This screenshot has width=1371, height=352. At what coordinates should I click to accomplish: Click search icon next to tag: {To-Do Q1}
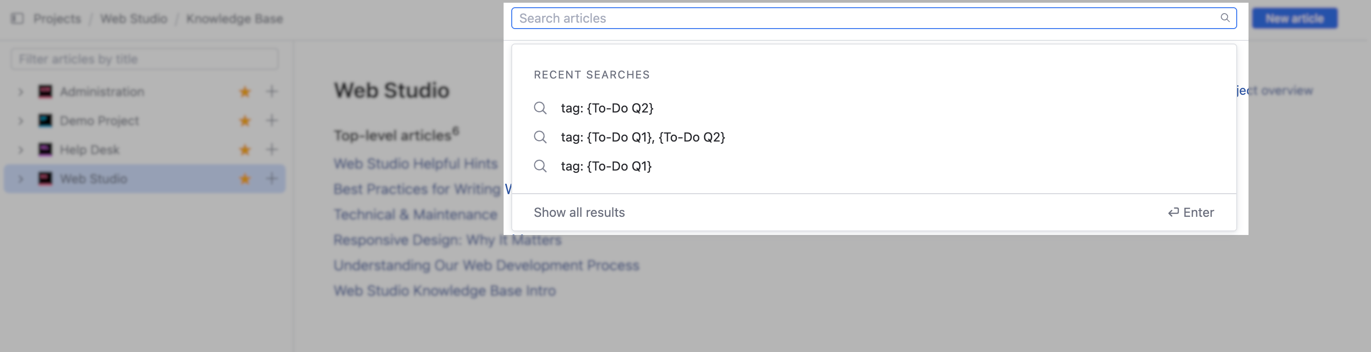(541, 166)
